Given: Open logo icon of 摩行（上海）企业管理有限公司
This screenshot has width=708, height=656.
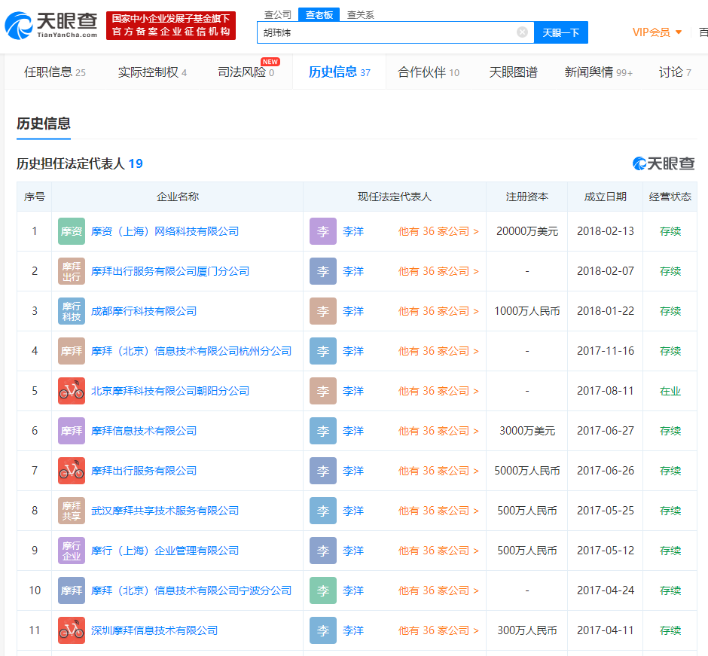Looking at the screenshot, I should point(72,551).
